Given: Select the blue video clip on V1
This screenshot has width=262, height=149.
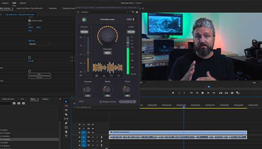Looking at the screenshot, I should click(178, 132).
